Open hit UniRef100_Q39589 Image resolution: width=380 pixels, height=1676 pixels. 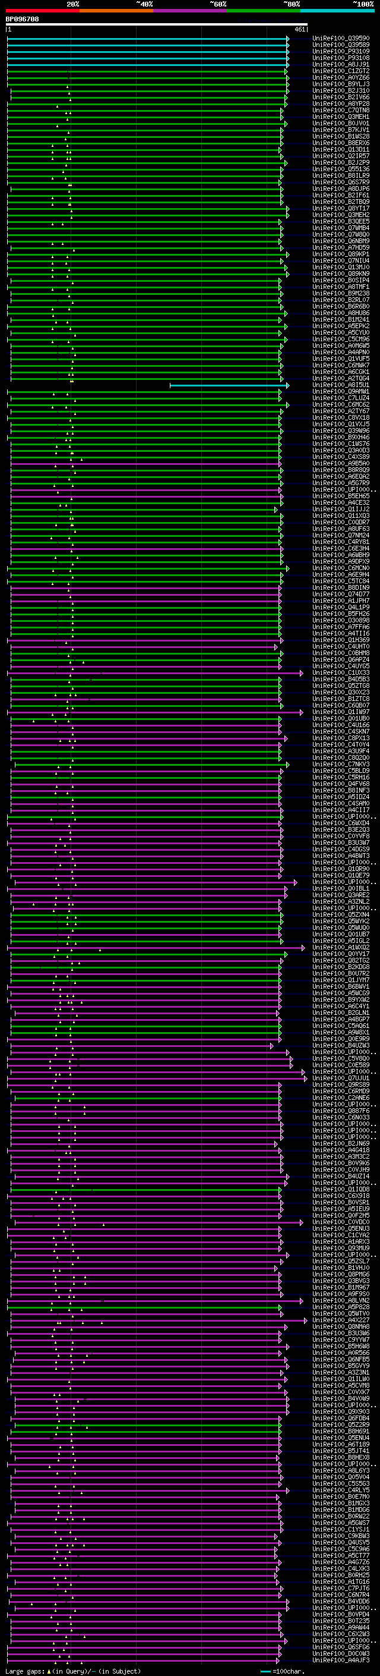341,45
